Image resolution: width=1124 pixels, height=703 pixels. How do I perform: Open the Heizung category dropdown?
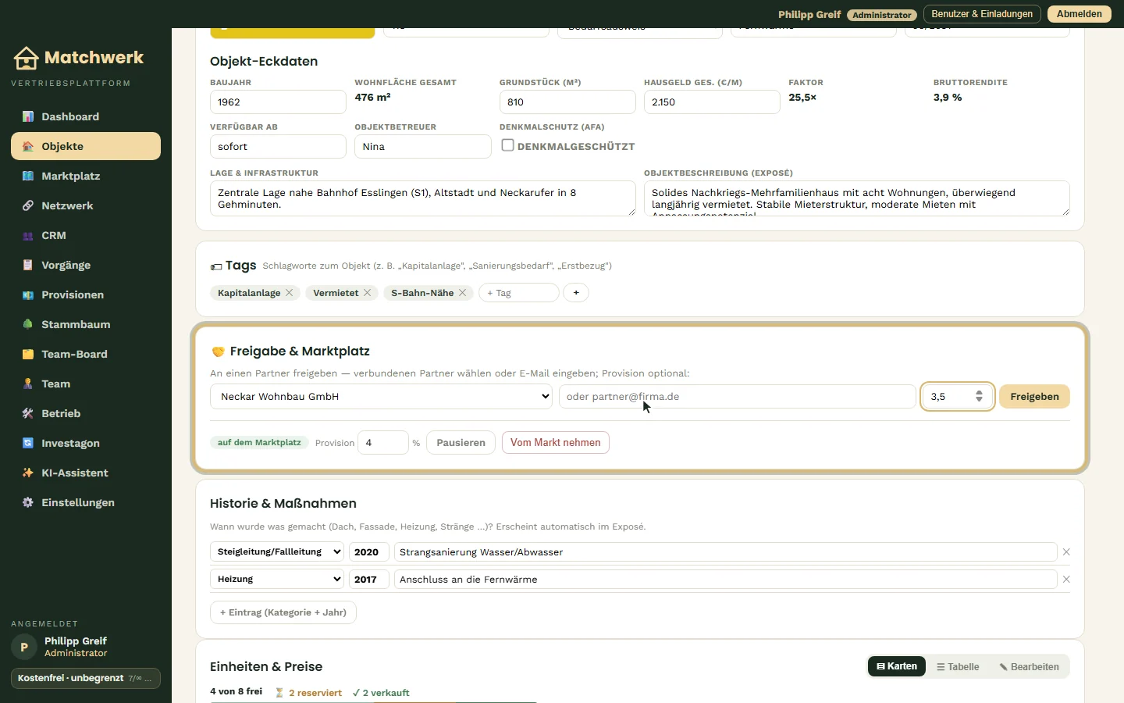click(x=277, y=580)
